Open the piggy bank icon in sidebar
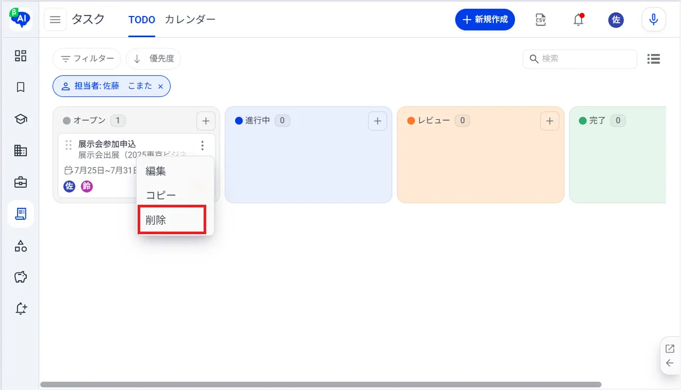Viewport: 681px width, 390px height. pyautogui.click(x=21, y=277)
